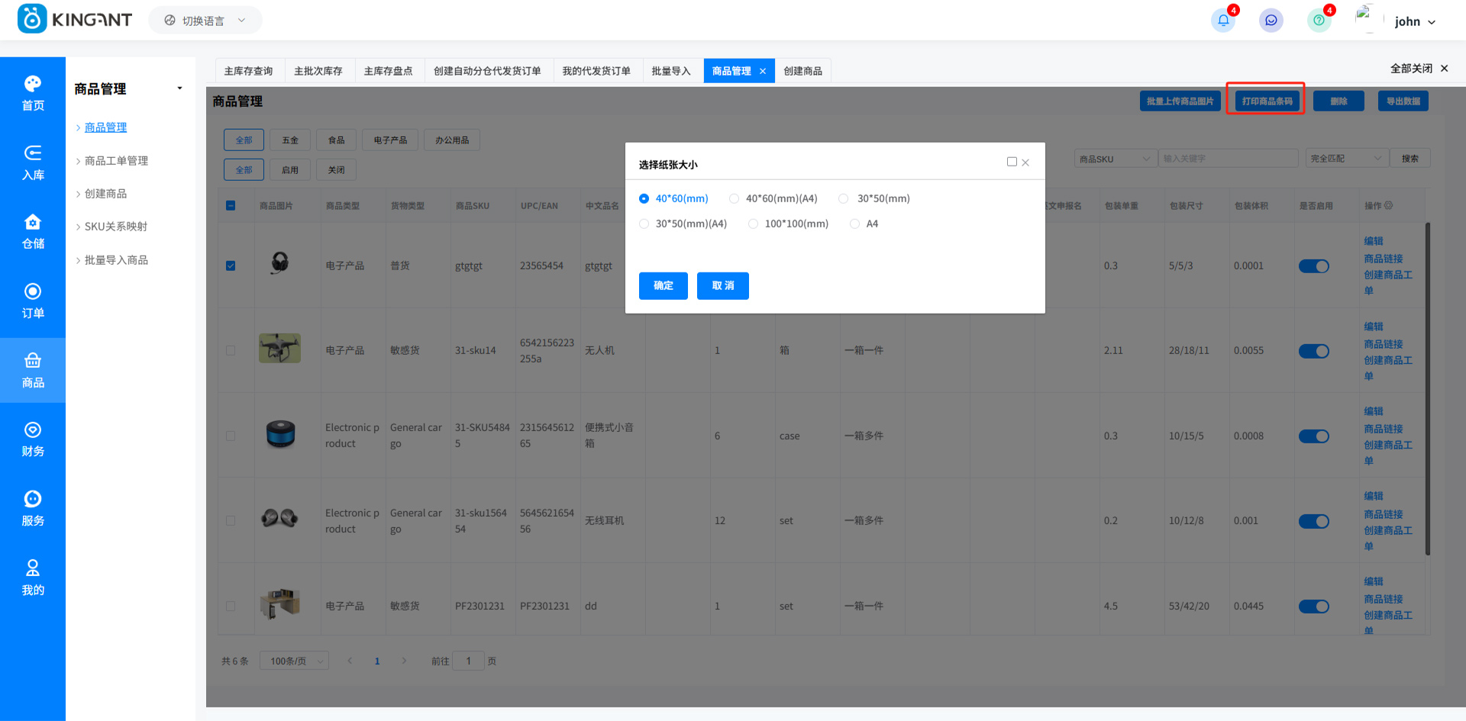The height and width of the screenshot is (721, 1466).
Task: Switch to the 批量导入 tab
Action: pos(670,71)
